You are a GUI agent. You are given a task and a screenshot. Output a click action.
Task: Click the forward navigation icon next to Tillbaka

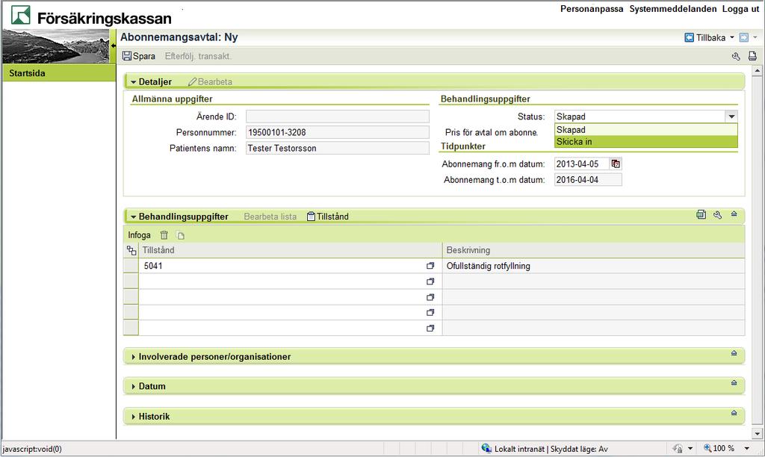[x=743, y=37]
